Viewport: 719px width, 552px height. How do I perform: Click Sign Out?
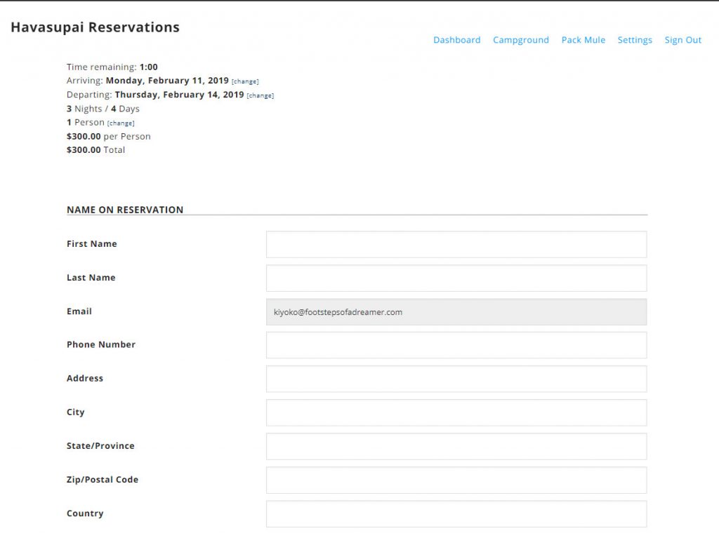point(682,40)
